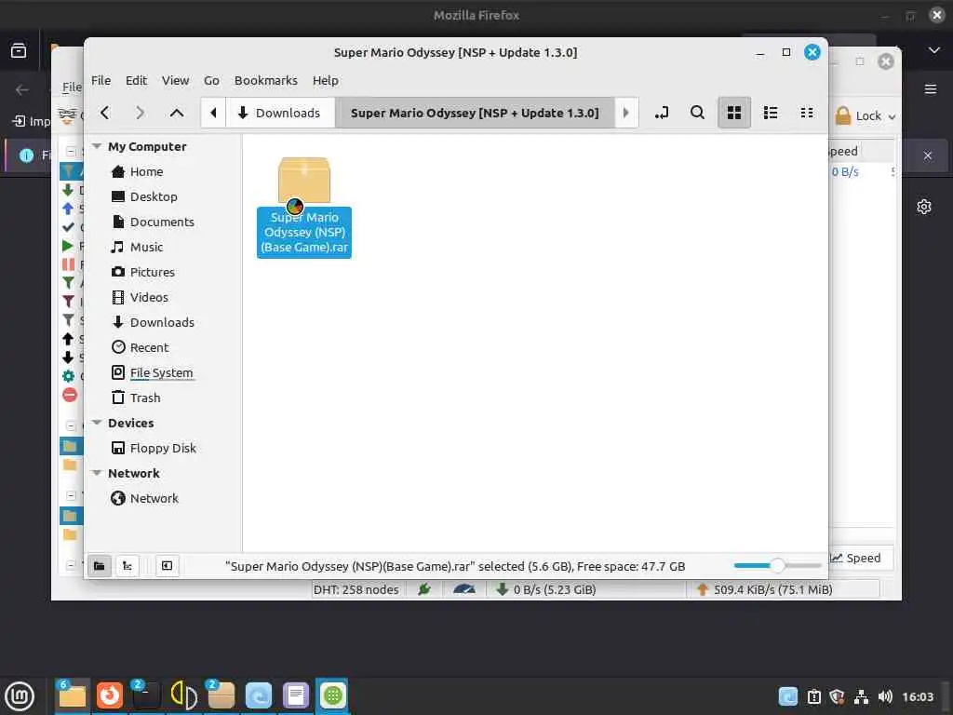Image resolution: width=953 pixels, height=715 pixels.
Task: Switch to compact view
Action: [807, 113]
